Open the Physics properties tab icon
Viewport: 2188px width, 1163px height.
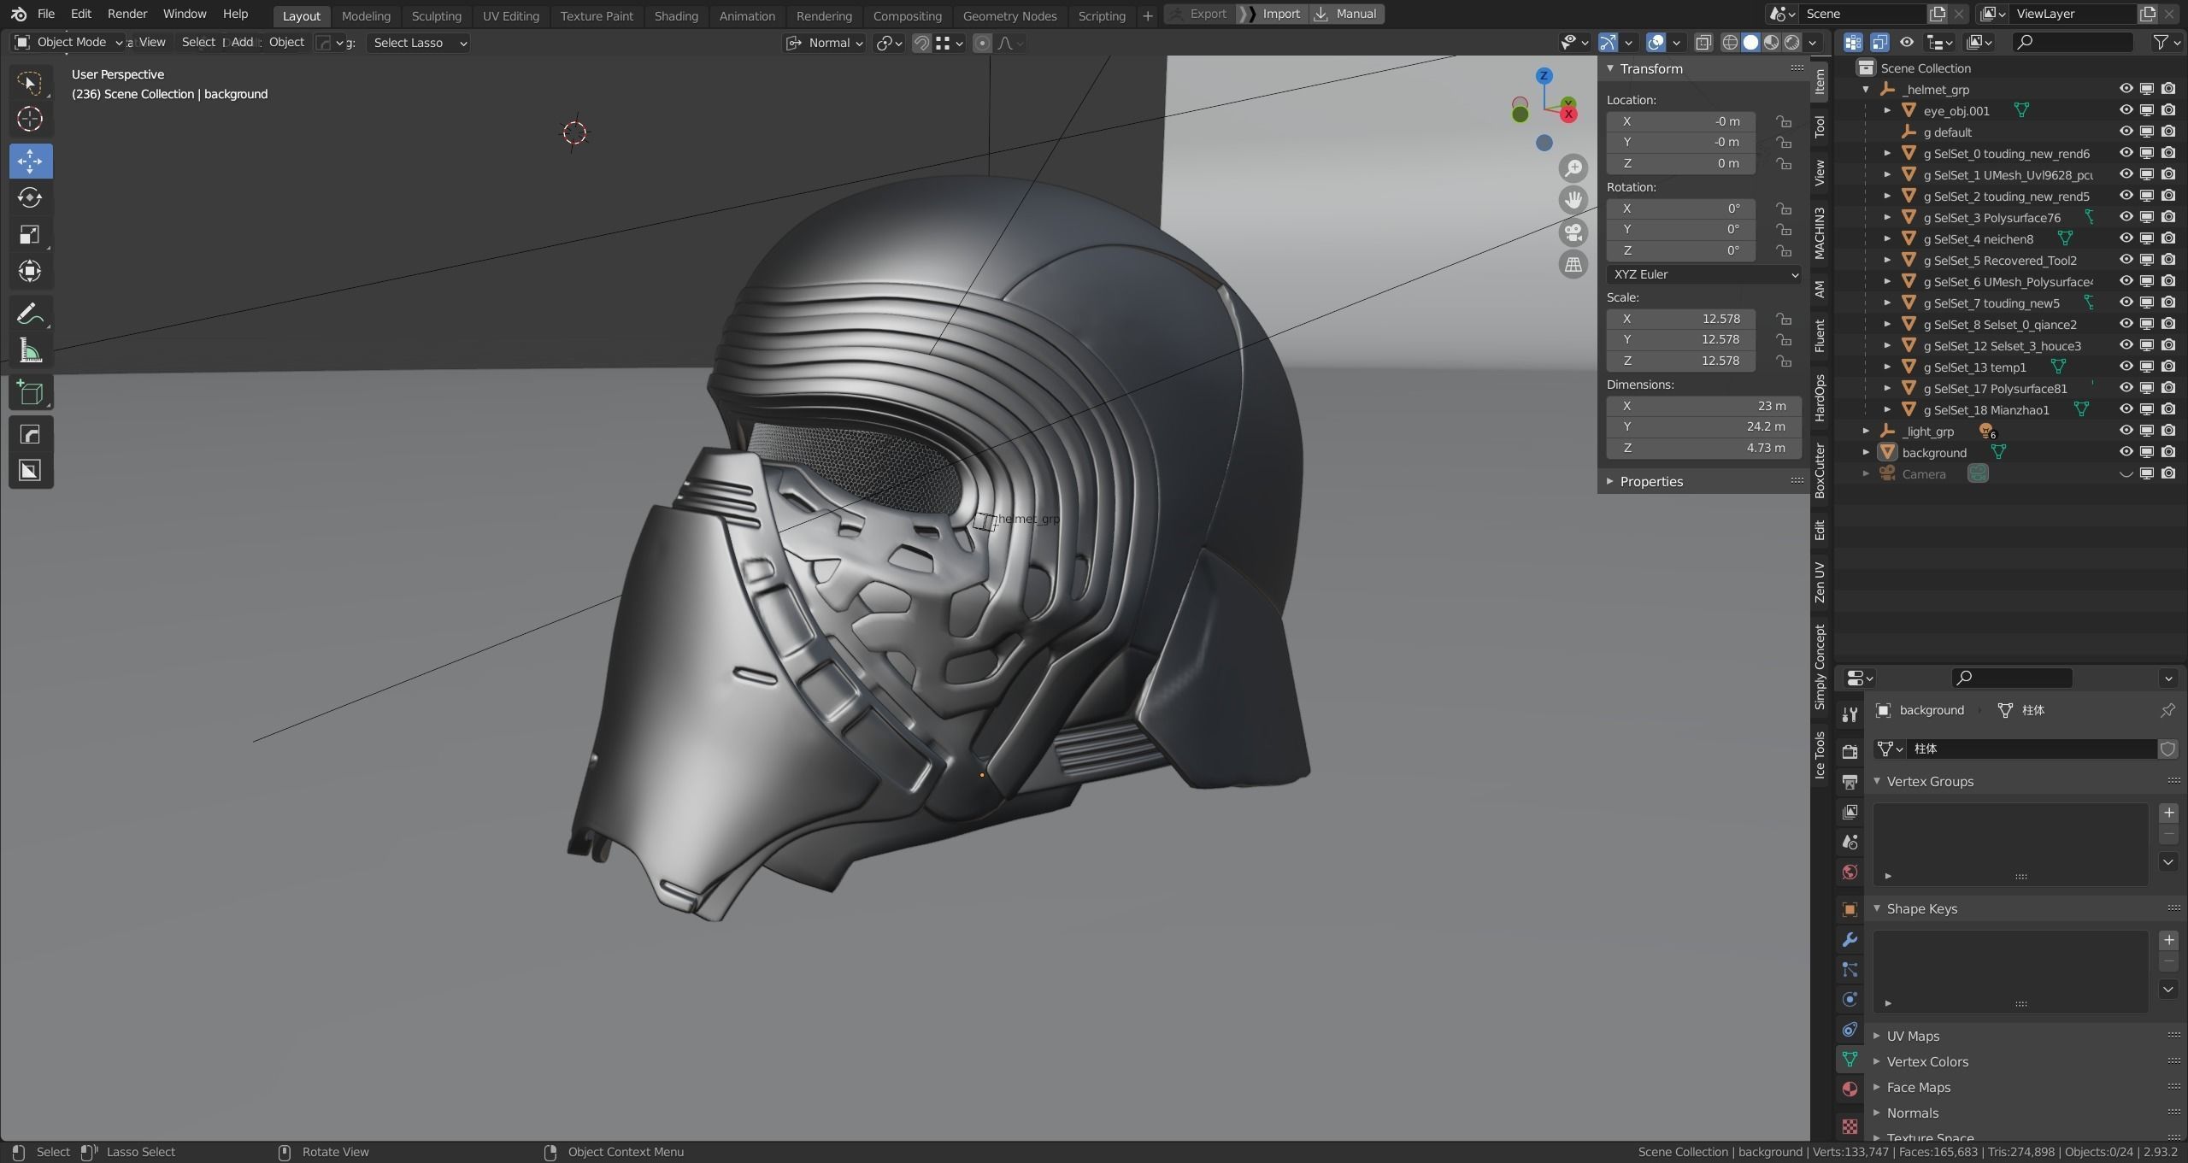point(1850,999)
